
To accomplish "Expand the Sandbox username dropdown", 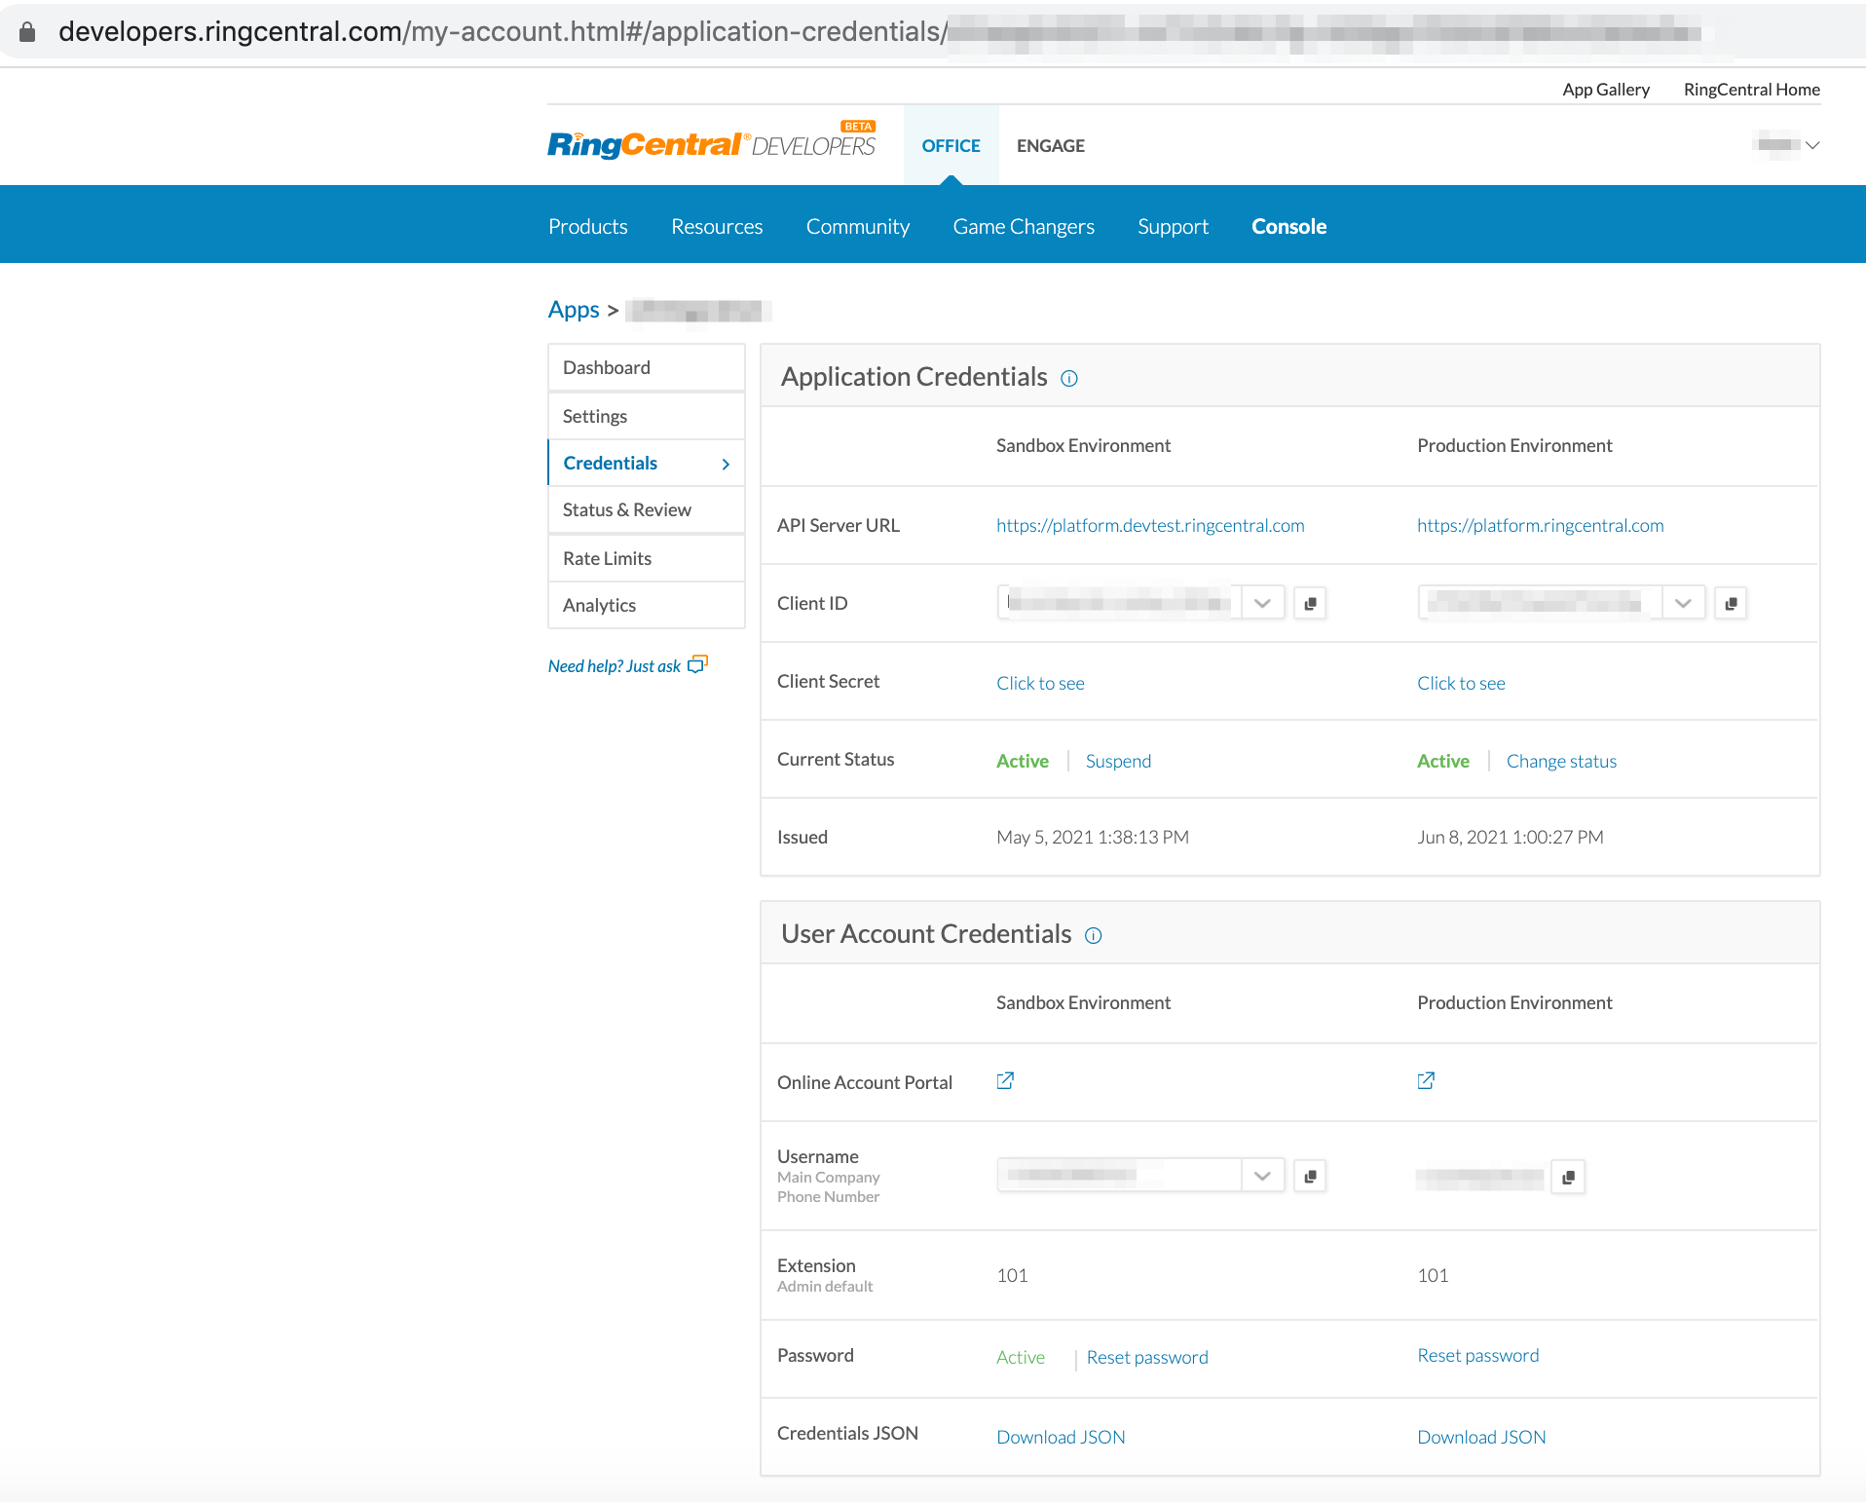I will 1262,1176.
